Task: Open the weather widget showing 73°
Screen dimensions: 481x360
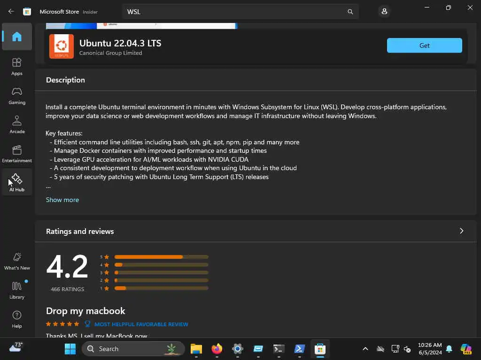Action: tap(16, 347)
